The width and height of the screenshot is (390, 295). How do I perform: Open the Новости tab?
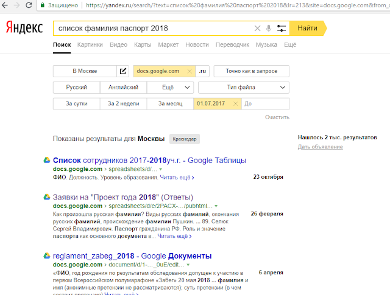197,44
